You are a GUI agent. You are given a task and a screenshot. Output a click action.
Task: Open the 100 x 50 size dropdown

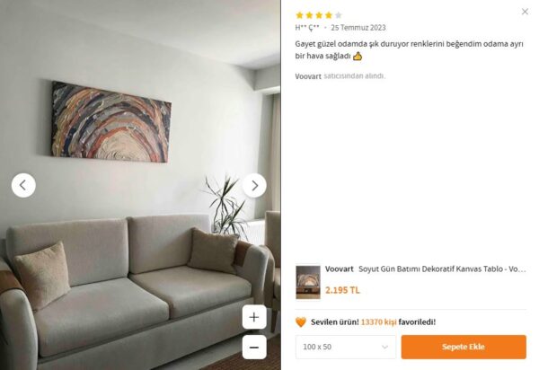tap(346, 347)
